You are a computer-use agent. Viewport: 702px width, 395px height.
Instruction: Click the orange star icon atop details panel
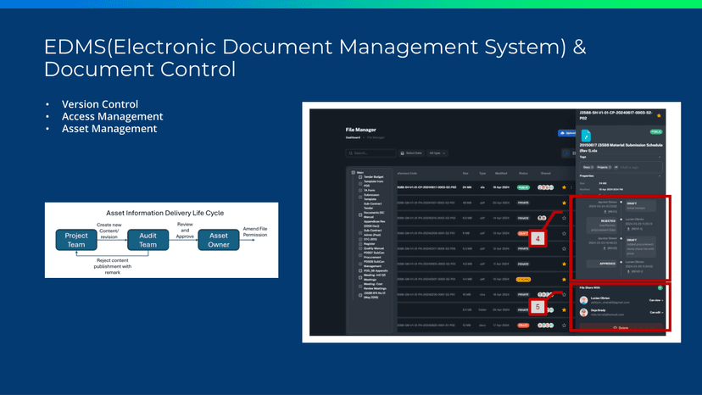pos(659,114)
